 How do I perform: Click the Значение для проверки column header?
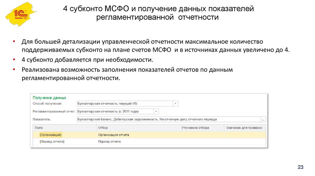[x=245, y=128]
